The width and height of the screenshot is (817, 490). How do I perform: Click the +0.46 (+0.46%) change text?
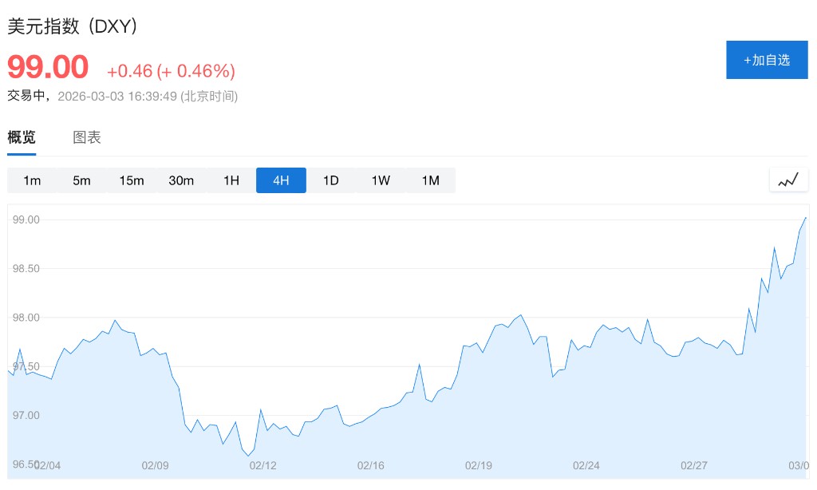point(171,71)
